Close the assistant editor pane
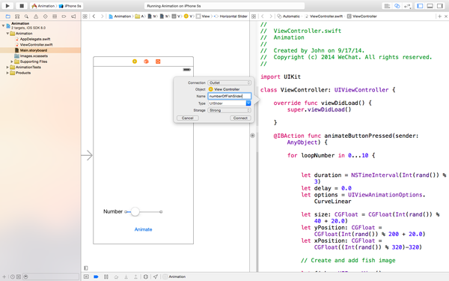Viewport: 449px width, 281px height. click(x=446, y=16)
